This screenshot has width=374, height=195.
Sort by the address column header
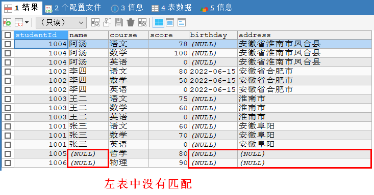pyautogui.click(x=305, y=35)
